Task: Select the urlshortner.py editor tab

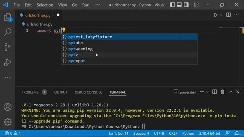Action: [x=39, y=15]
